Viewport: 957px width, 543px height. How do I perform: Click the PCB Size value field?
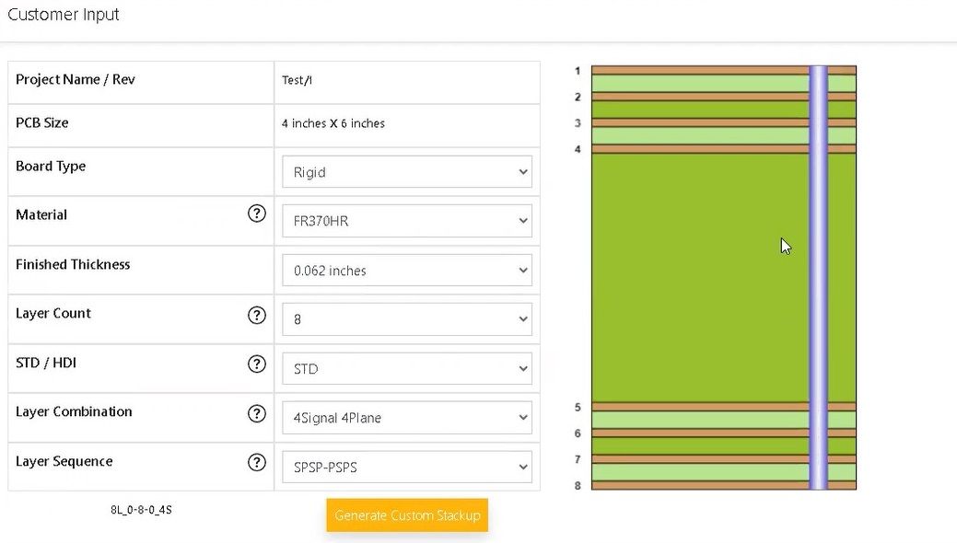(407, 124)
